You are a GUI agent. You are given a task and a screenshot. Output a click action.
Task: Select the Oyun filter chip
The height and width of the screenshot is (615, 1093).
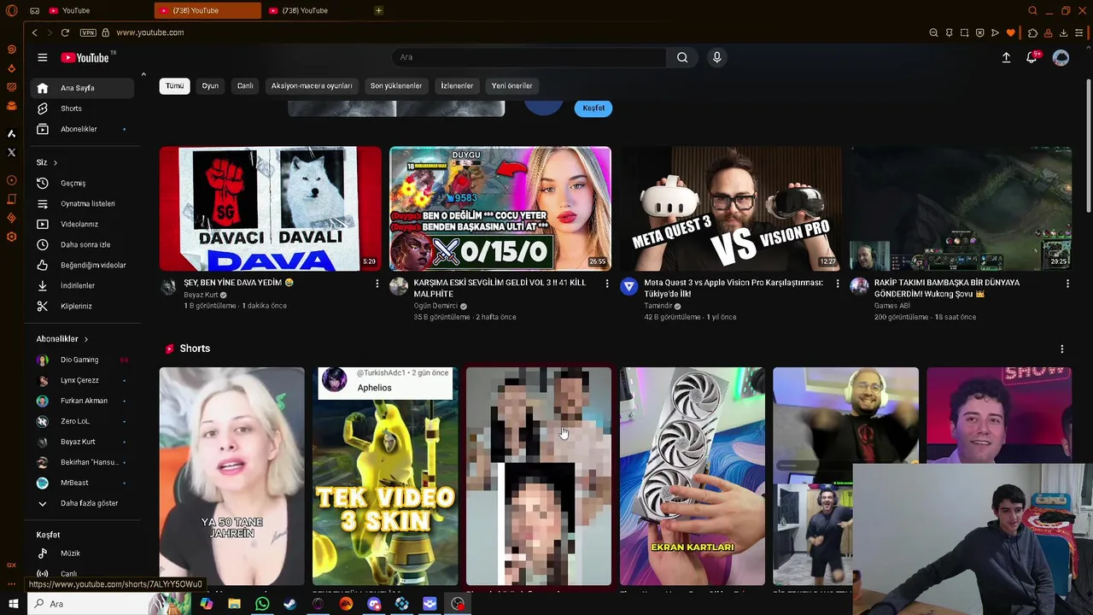210,86
